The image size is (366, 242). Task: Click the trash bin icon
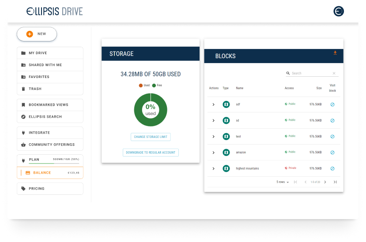point(23,89)
